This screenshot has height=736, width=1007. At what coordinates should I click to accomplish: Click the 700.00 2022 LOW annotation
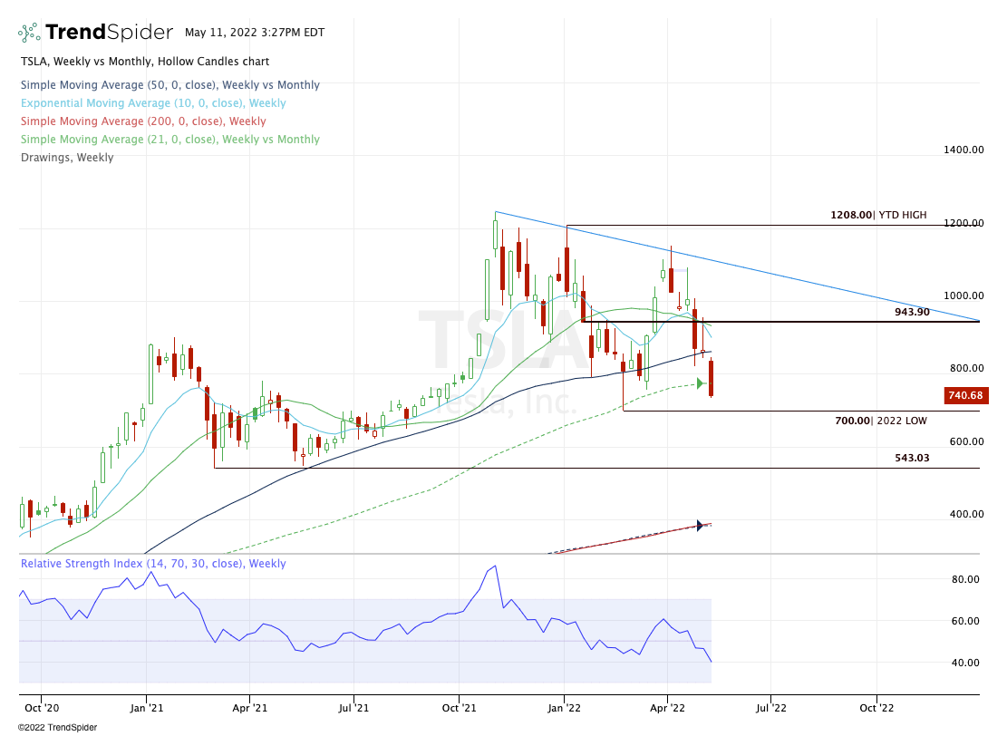coord(881,421)
